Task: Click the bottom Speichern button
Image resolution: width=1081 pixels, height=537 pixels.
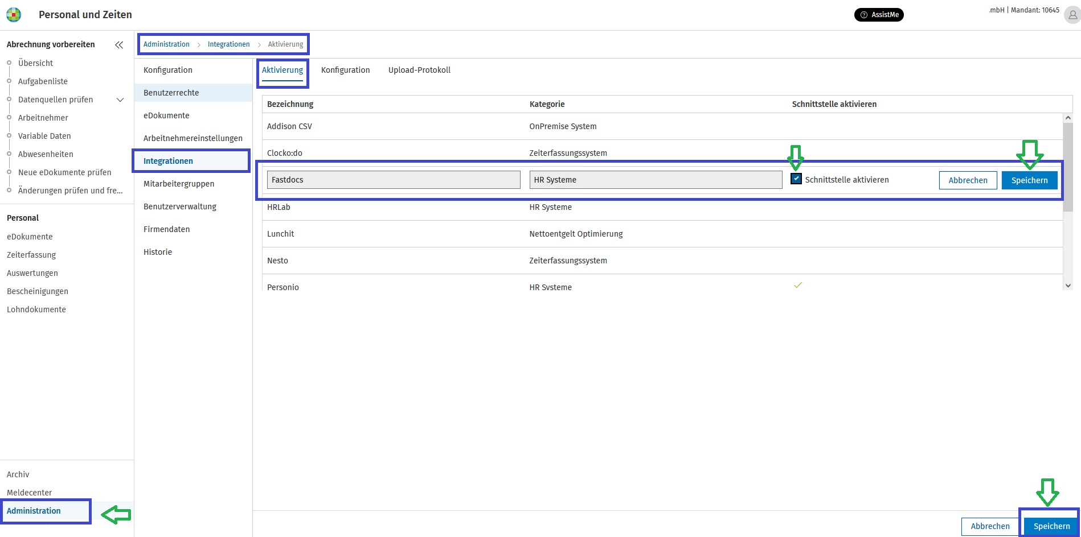Action: point(1051,526)
